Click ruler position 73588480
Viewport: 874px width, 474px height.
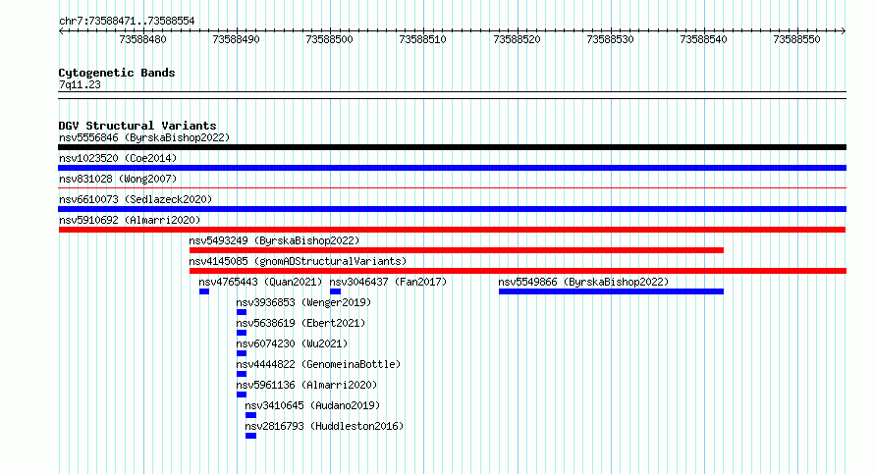click(x=142, y=39)
